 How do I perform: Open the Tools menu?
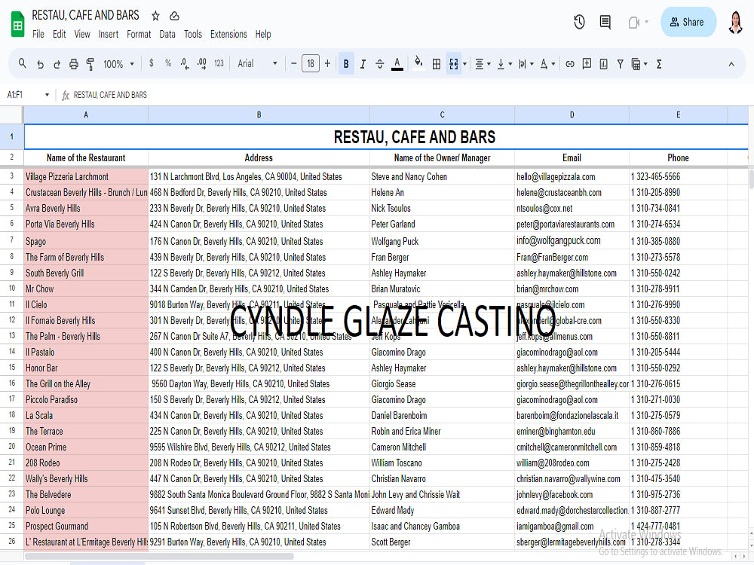tap(193, 34)
